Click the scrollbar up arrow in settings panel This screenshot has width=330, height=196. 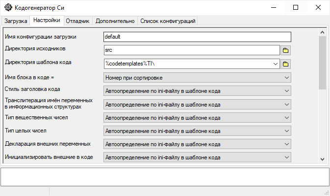322,32
